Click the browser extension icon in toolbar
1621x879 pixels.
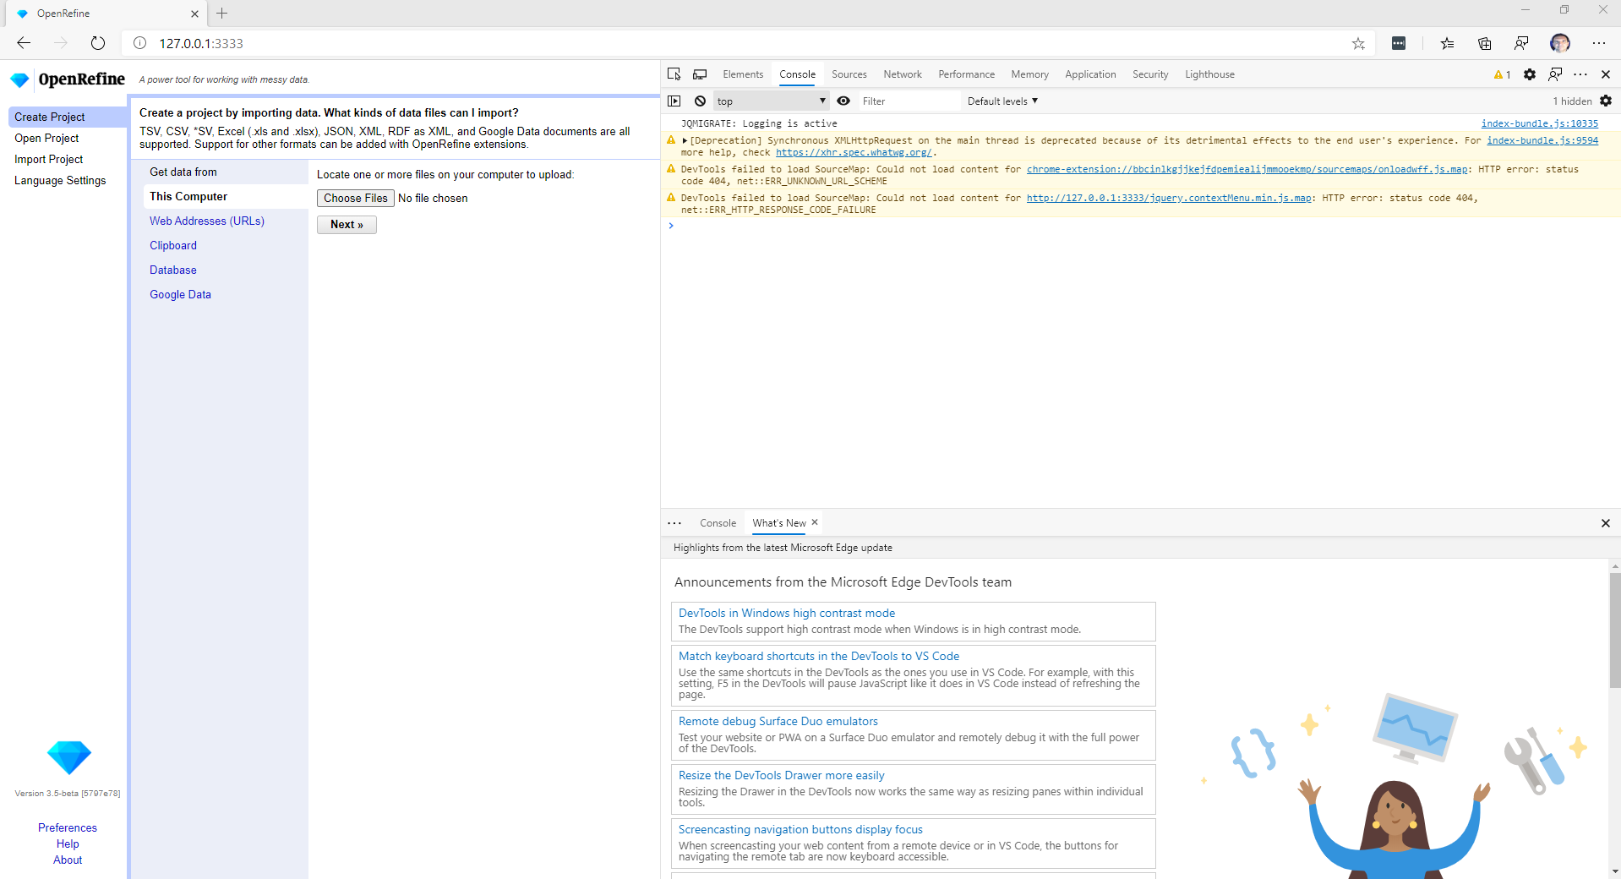(x=1399, y=43)
